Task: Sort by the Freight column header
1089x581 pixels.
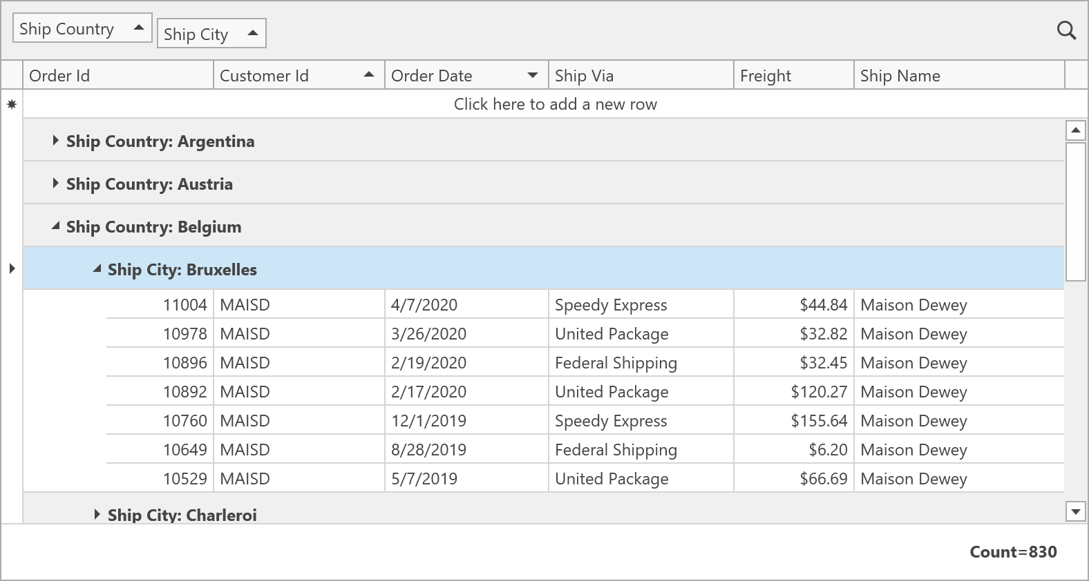Action: (x=793, y=75)
